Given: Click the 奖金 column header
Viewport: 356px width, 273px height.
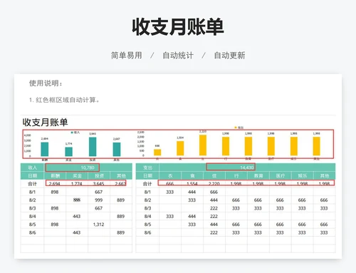Looking at the screenshot, I should (77, 176).
